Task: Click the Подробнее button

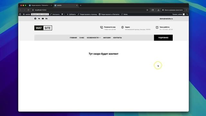Action: pos(163,38)
